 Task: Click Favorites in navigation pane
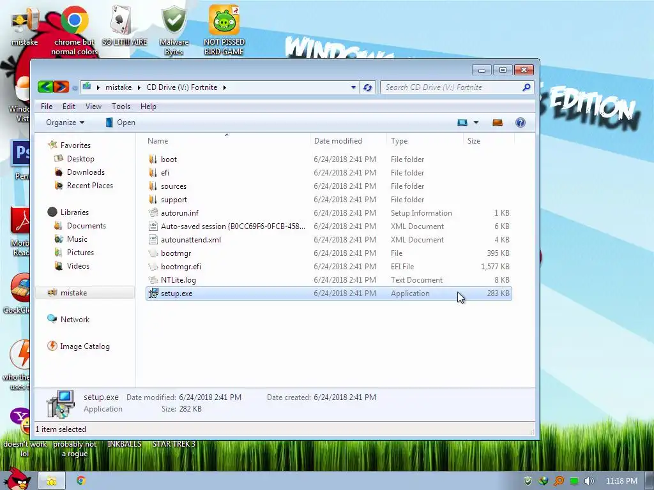pos(75,145)
